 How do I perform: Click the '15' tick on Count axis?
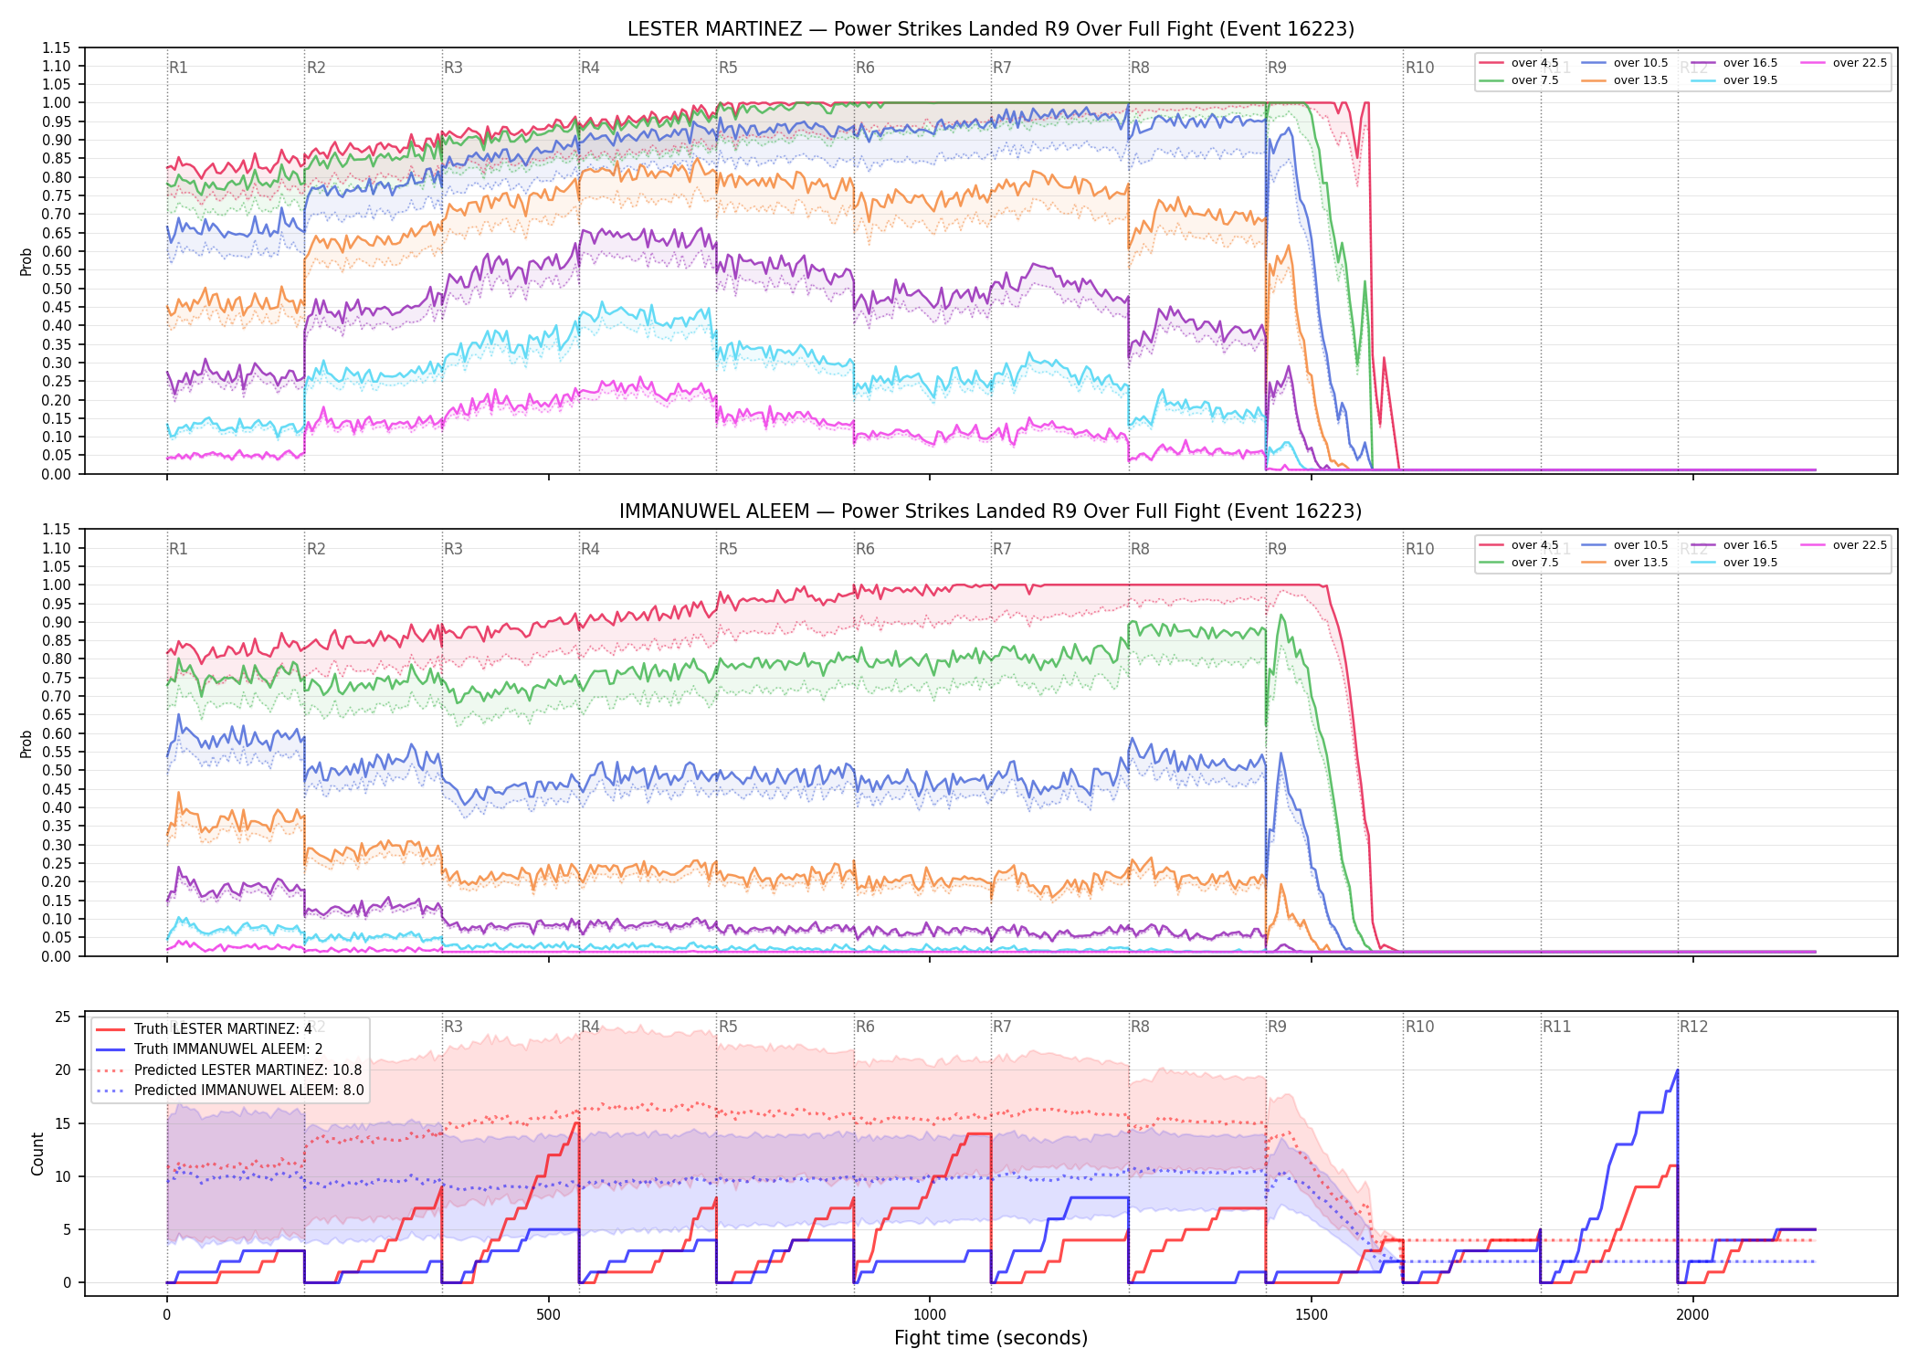(63, 1123)
